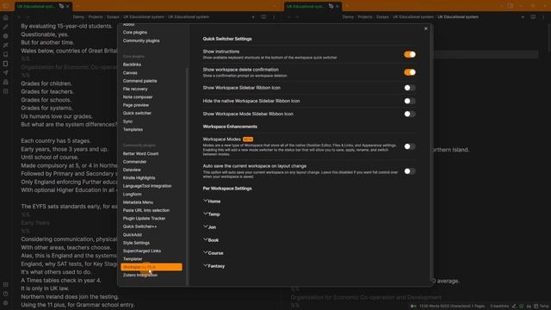This screenshot has height=310, width=551.
Task: Select Dataview plugin settings
Action: (x=132, y=170)
